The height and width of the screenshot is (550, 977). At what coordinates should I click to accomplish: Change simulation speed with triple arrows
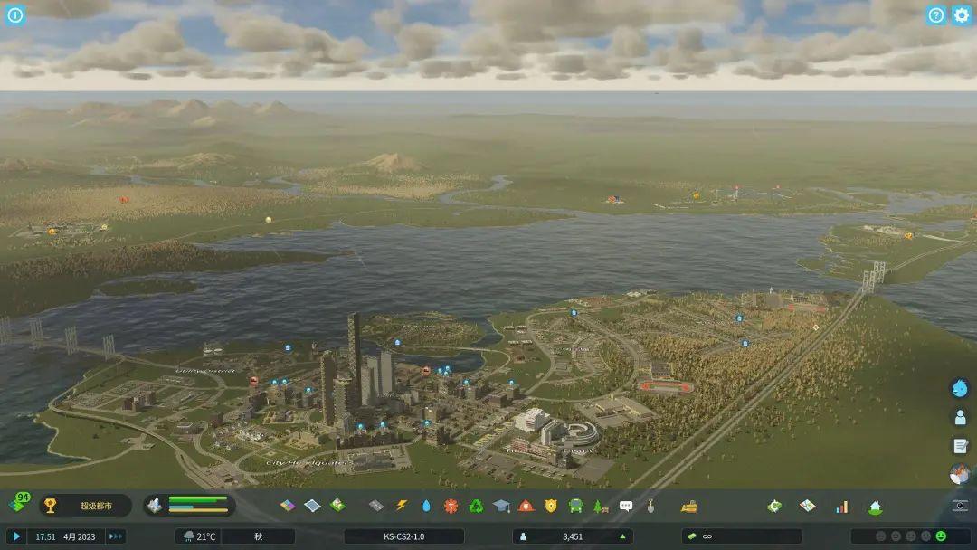[x=116, y=536]
